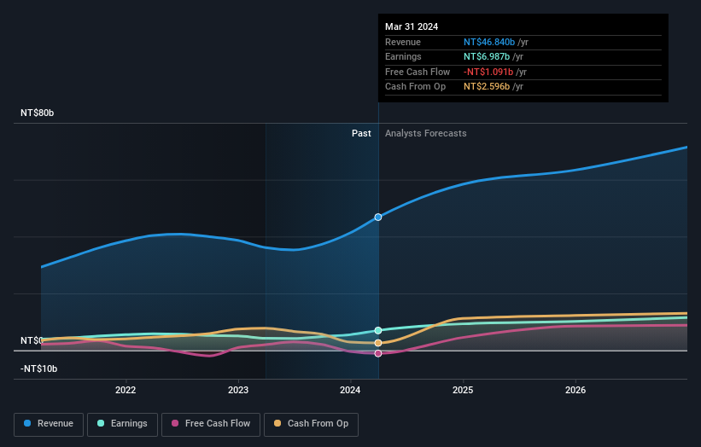Click the 2023 x-axis label
Image resolution: width=701 pixels, height=447 pixels.
click(238, 390)
